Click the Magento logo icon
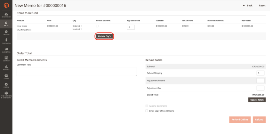The width and height of the screenshot is (270, 134). click(6, 5)
